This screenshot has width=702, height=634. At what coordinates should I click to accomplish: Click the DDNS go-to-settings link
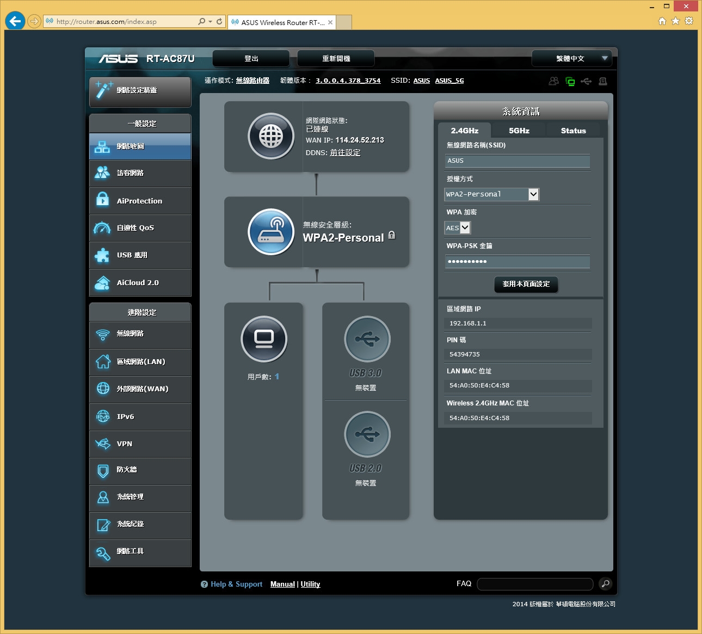345,153
